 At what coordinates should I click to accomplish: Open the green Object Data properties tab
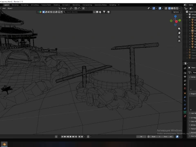tap(185, 112)
